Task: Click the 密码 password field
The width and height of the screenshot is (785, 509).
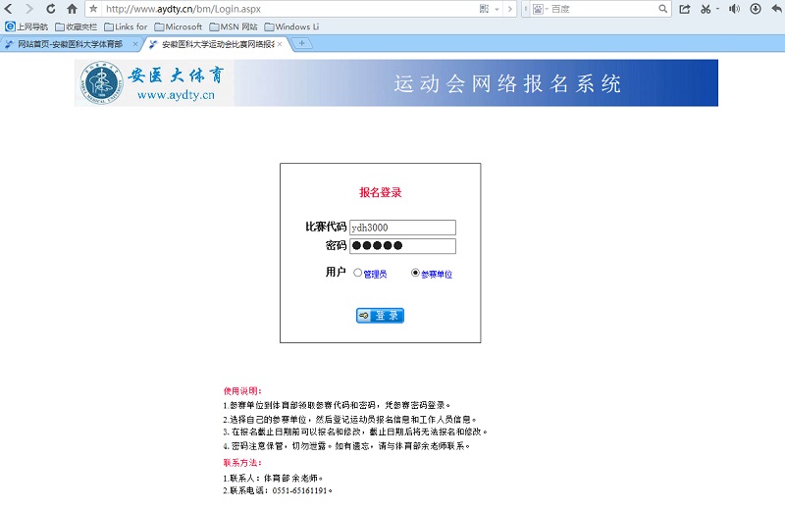Action: (402, 246)
